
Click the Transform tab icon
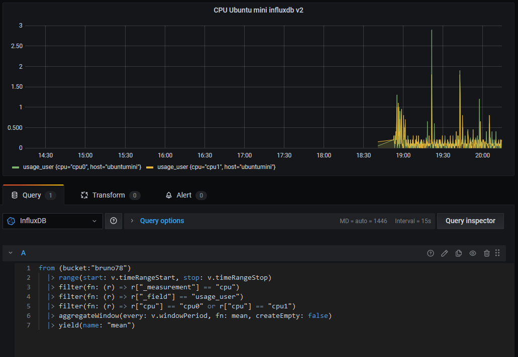(84, 195)
